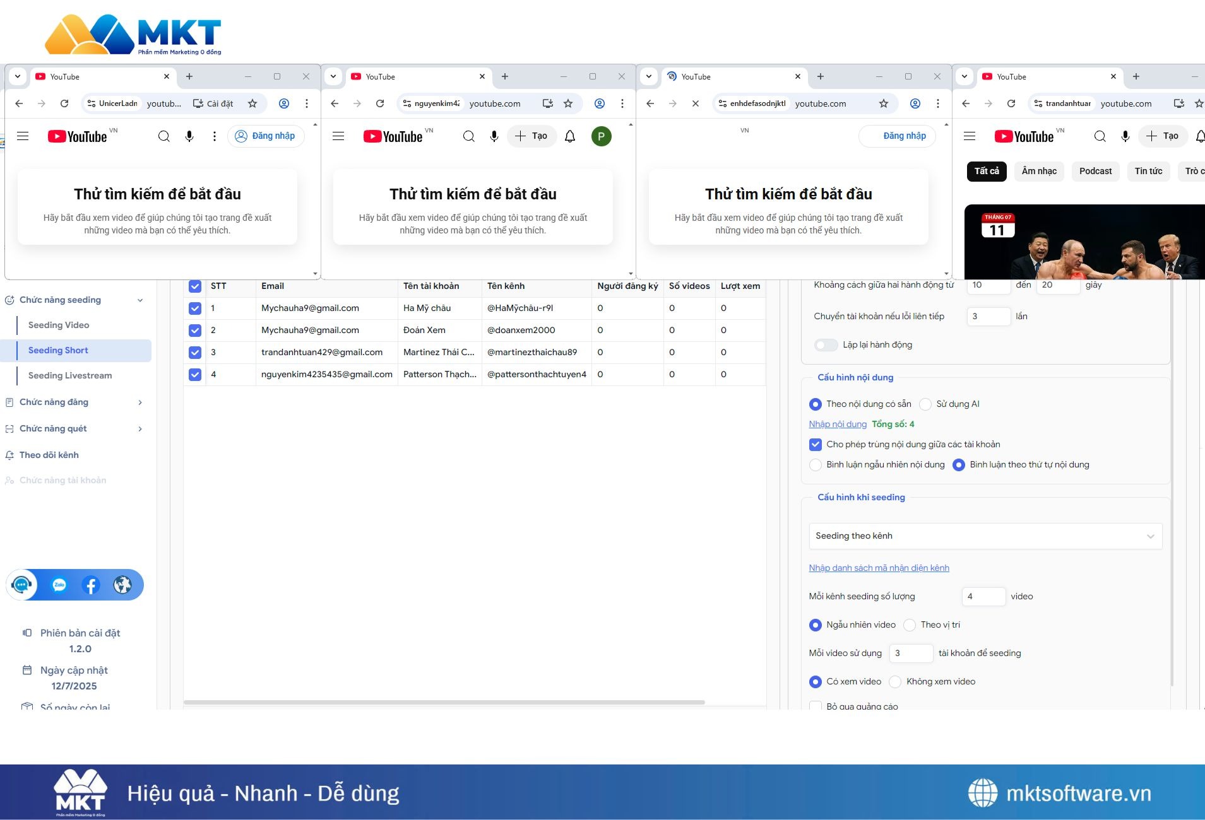
Task: Click the YouTube search icon in second window
Action: 468,136
